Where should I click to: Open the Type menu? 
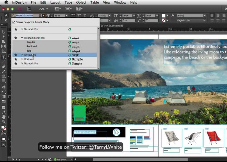click(68, 2)
